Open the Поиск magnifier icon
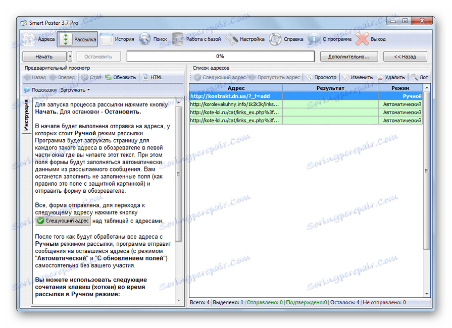 (x=144, y=39)
